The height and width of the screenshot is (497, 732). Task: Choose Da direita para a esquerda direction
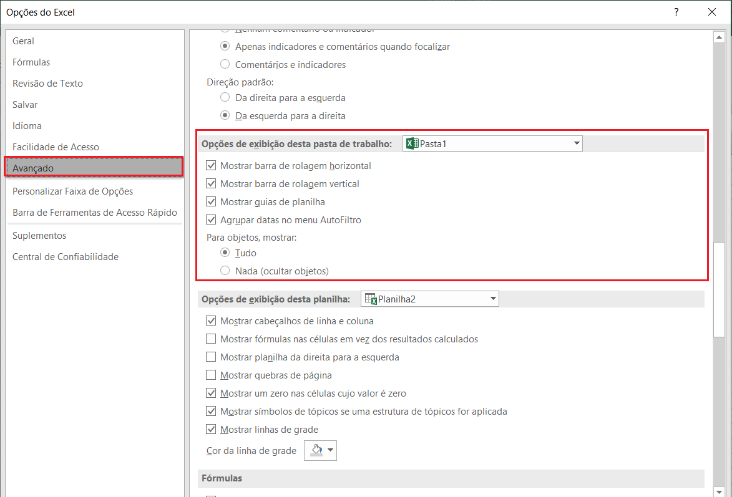coord(225,98)
